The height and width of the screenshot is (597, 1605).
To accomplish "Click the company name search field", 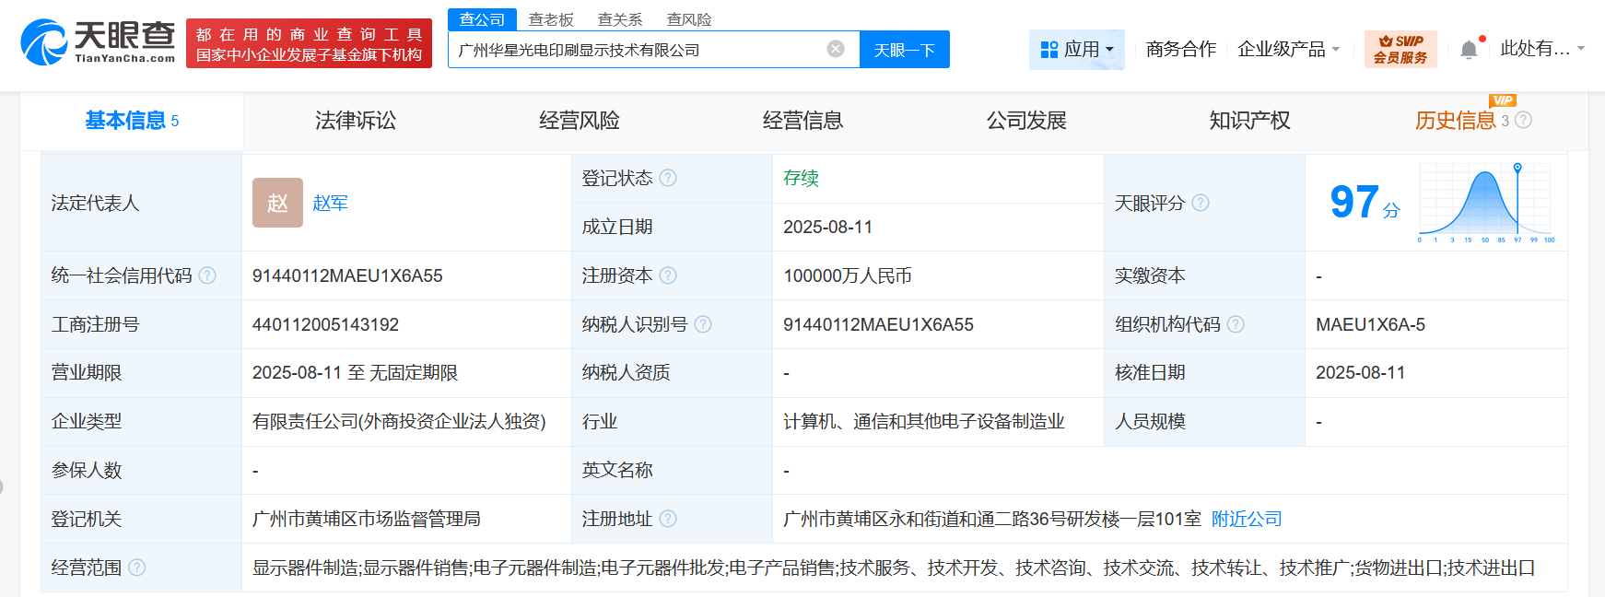I will 636,50.
